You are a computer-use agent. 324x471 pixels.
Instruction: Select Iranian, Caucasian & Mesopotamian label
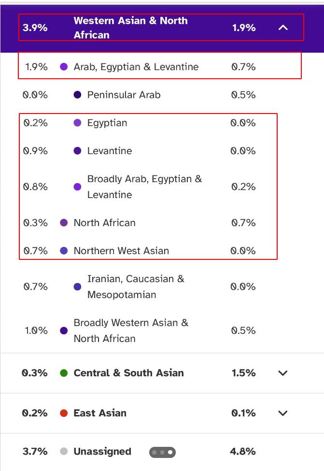pos(136,286)
